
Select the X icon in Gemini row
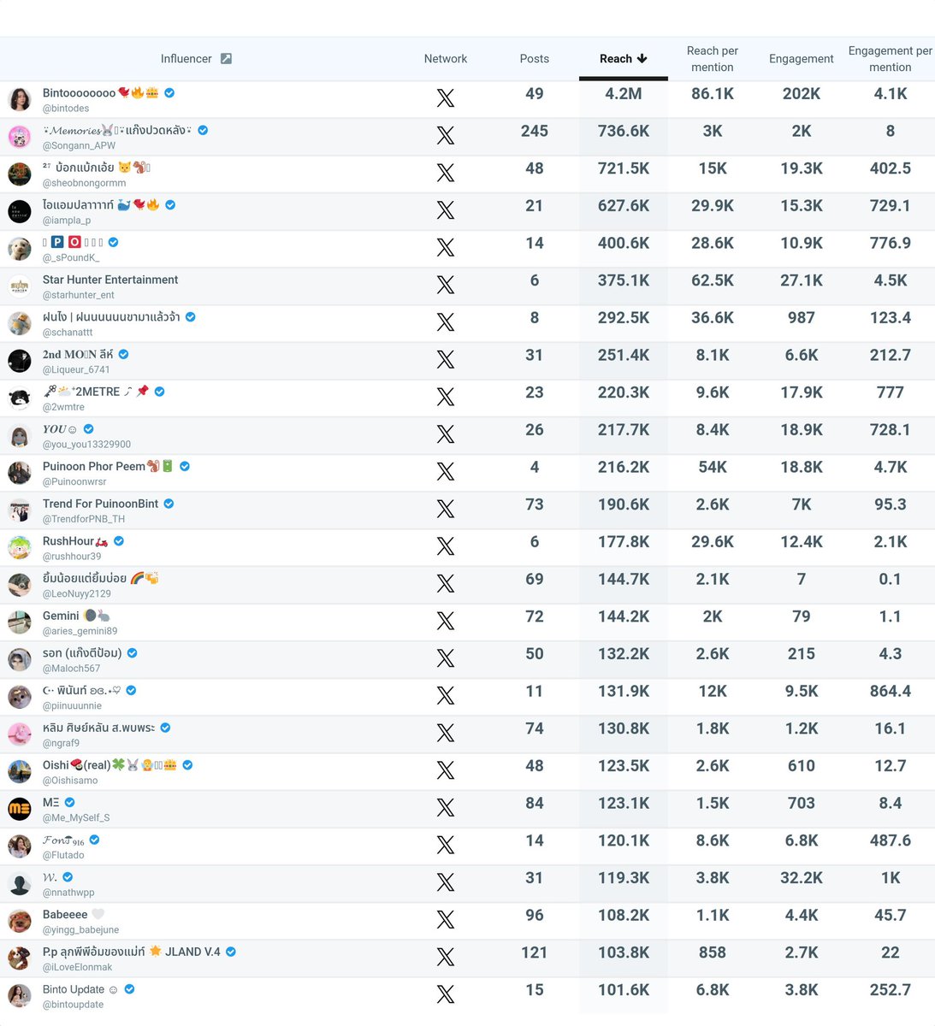click(446, 621)
